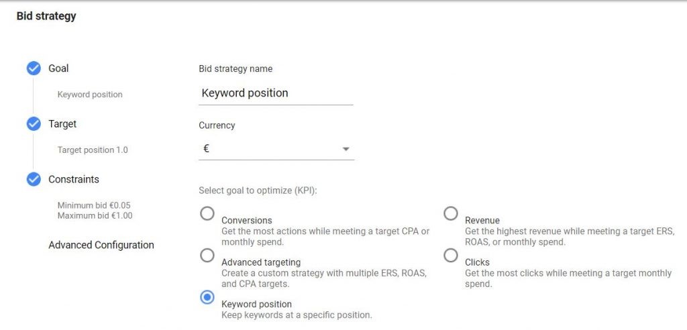687x330 pixels.
Task: Select the Keyword position radio button
Action: click(x=208, y=297)
